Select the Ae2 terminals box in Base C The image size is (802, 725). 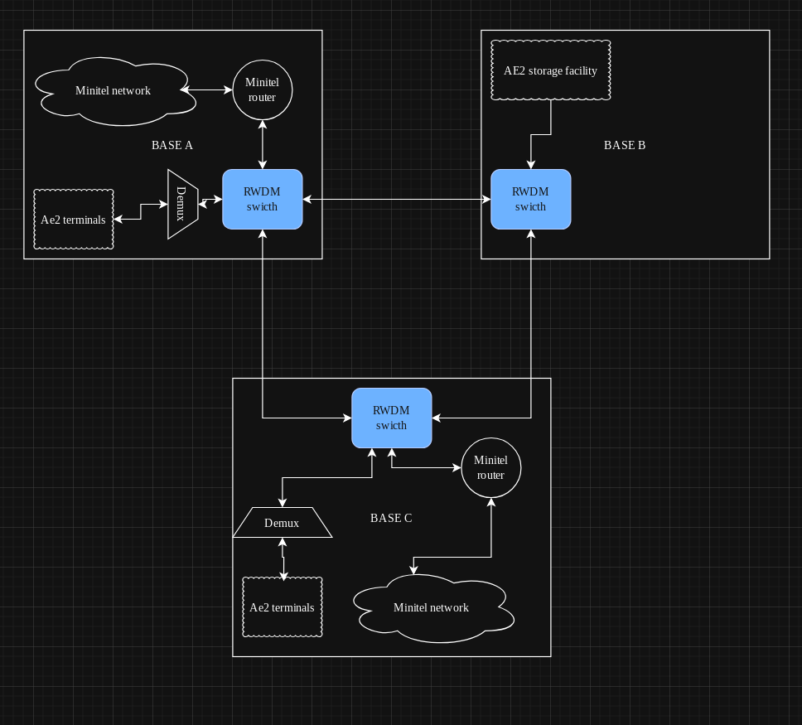coord(282,607)
